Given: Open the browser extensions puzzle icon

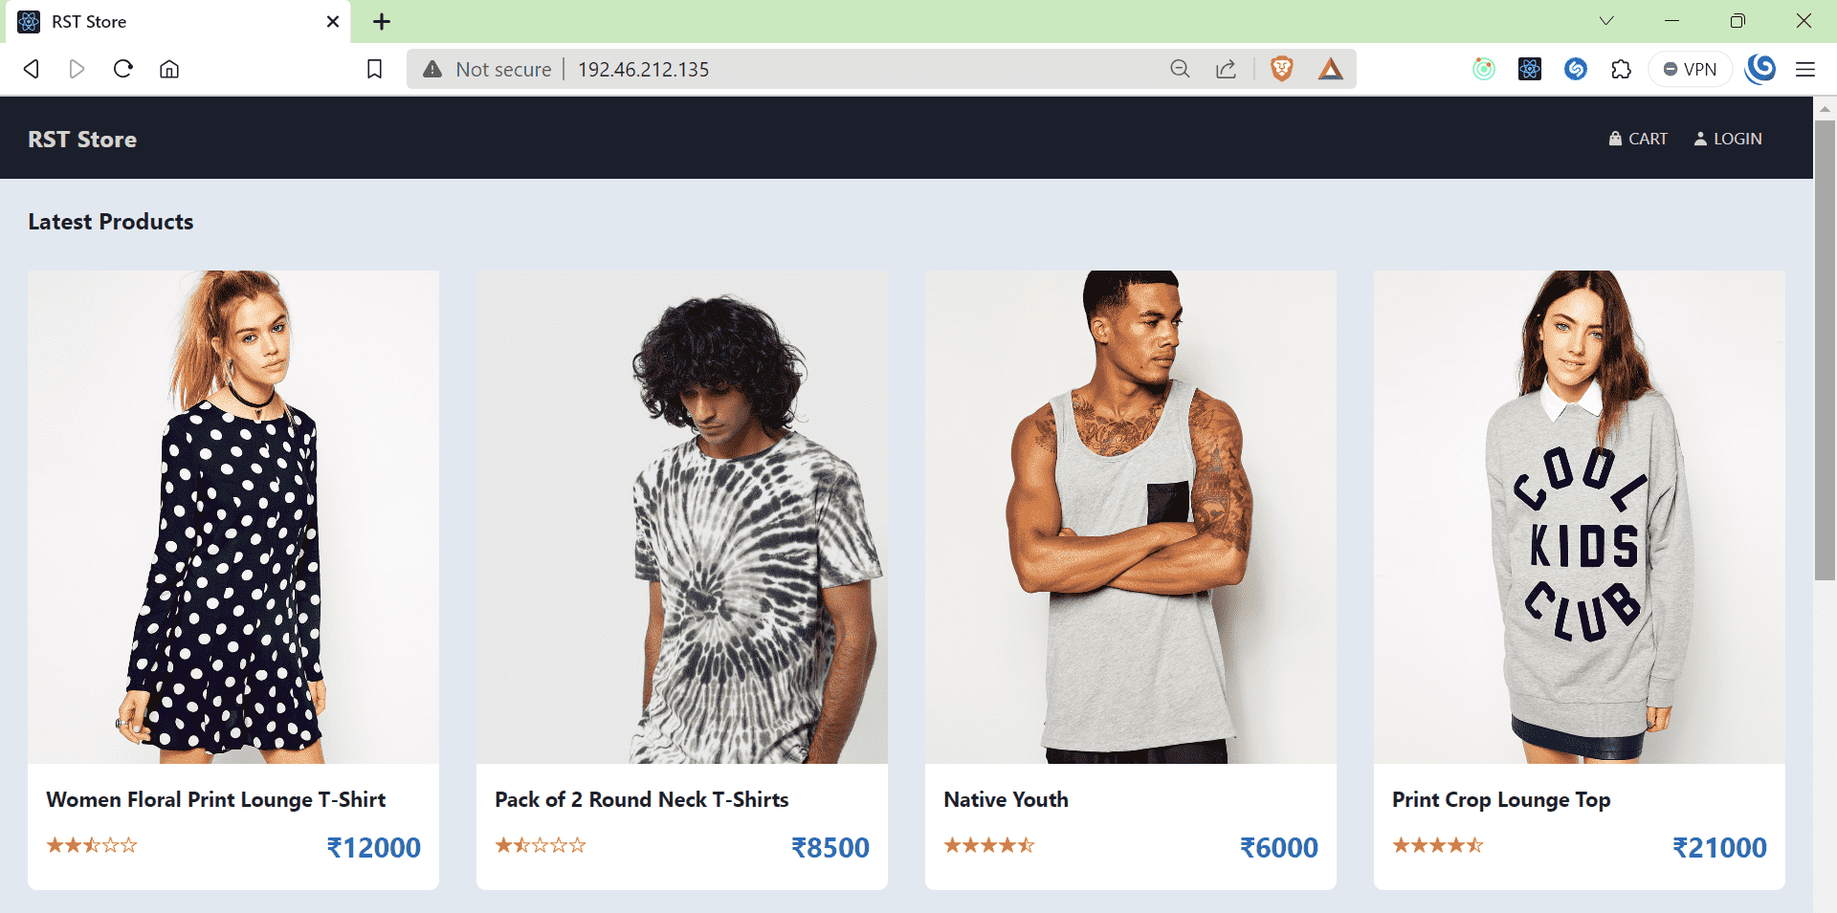Looking at the screenshot, I should [x=1621, y=69].
